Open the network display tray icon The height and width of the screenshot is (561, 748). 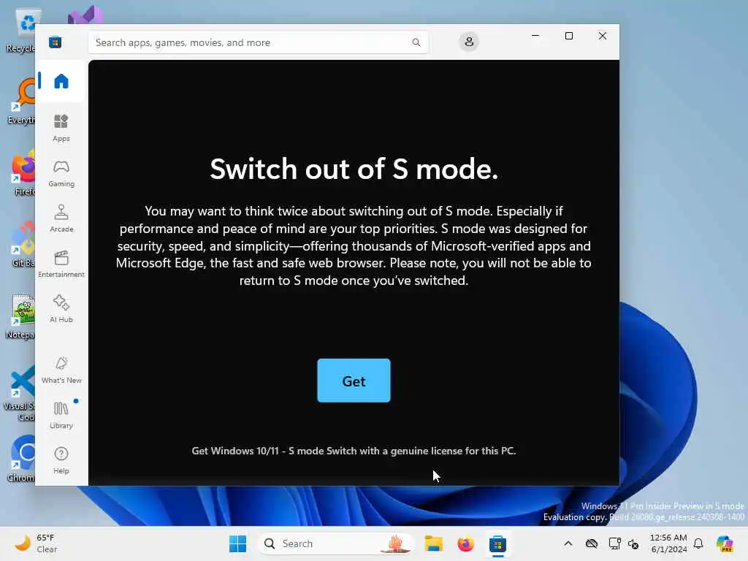coord(614,543)
